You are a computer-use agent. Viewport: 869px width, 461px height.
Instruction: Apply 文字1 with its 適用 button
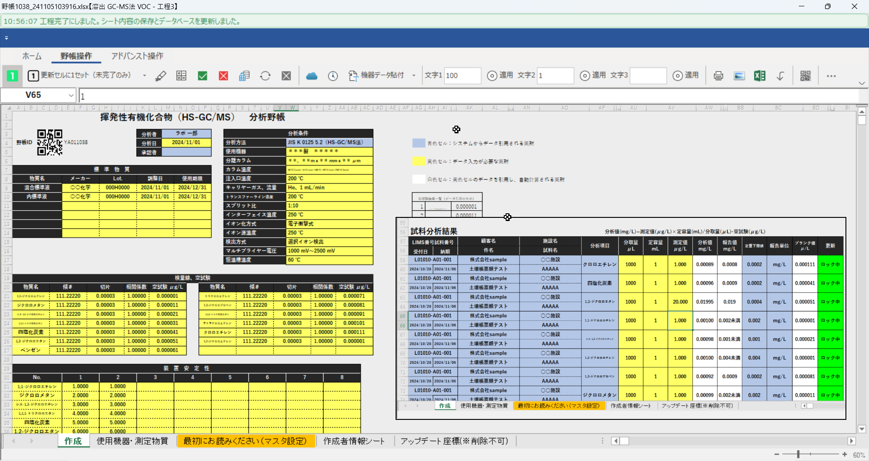[500, 75]
